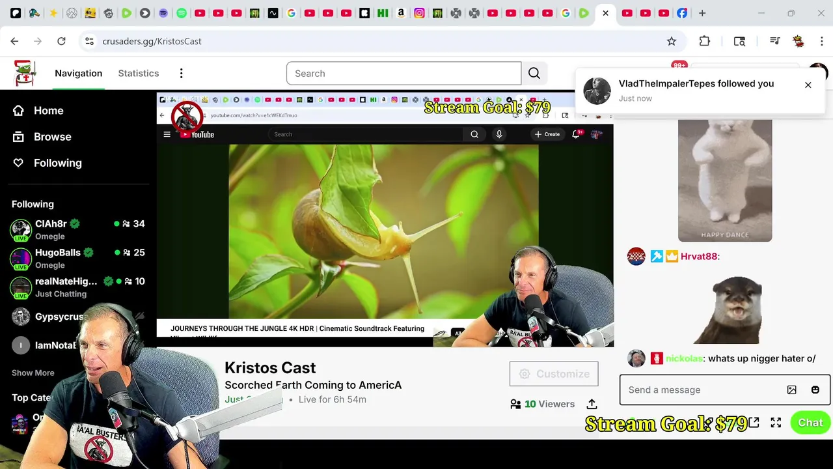Click the Kristos Cast channel name
The width and height of the screenshot is (833, 469).
tap(270, 367)
